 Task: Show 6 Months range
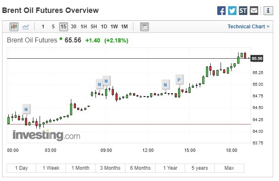(x=140, y=168)
